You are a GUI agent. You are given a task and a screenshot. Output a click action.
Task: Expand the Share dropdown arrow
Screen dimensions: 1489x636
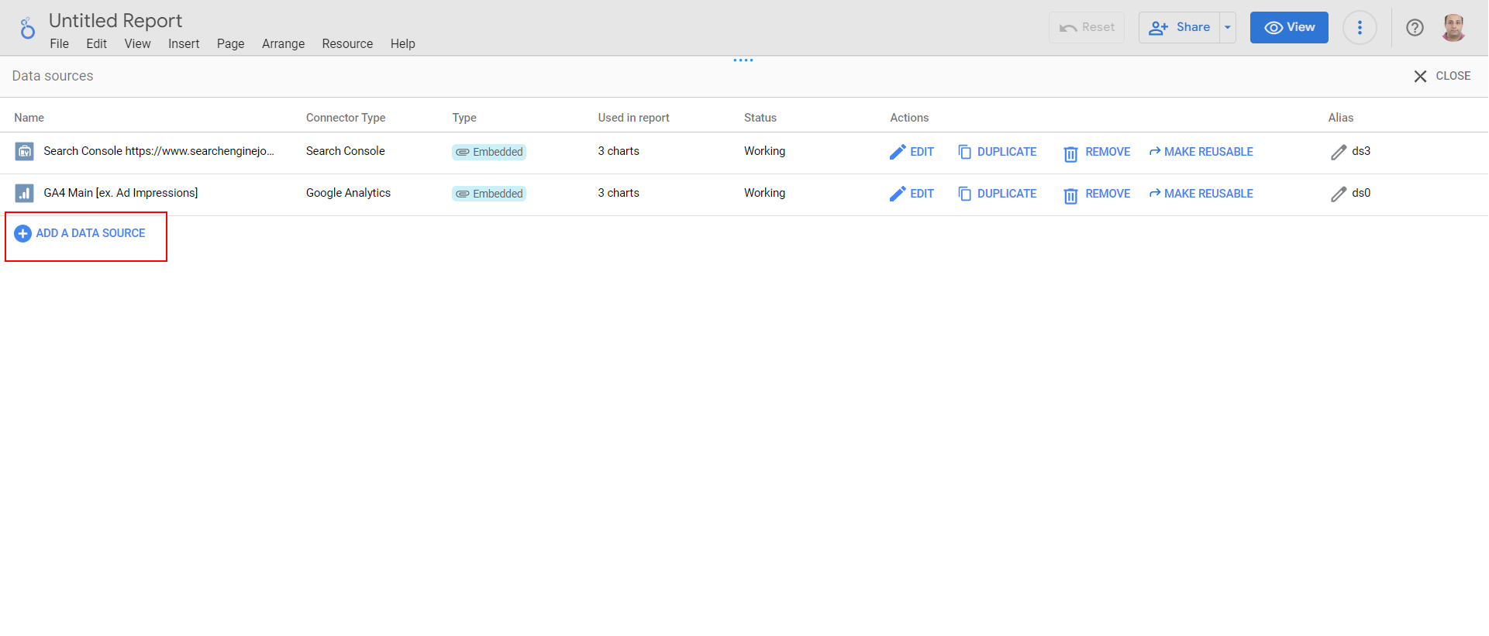(1228, 28)
